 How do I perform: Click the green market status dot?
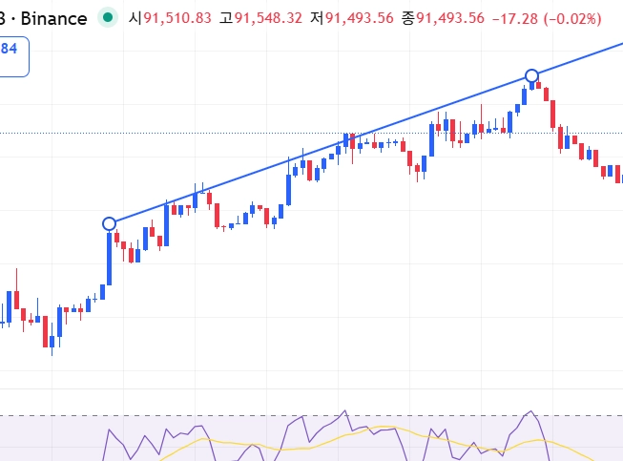coord(108,18)
